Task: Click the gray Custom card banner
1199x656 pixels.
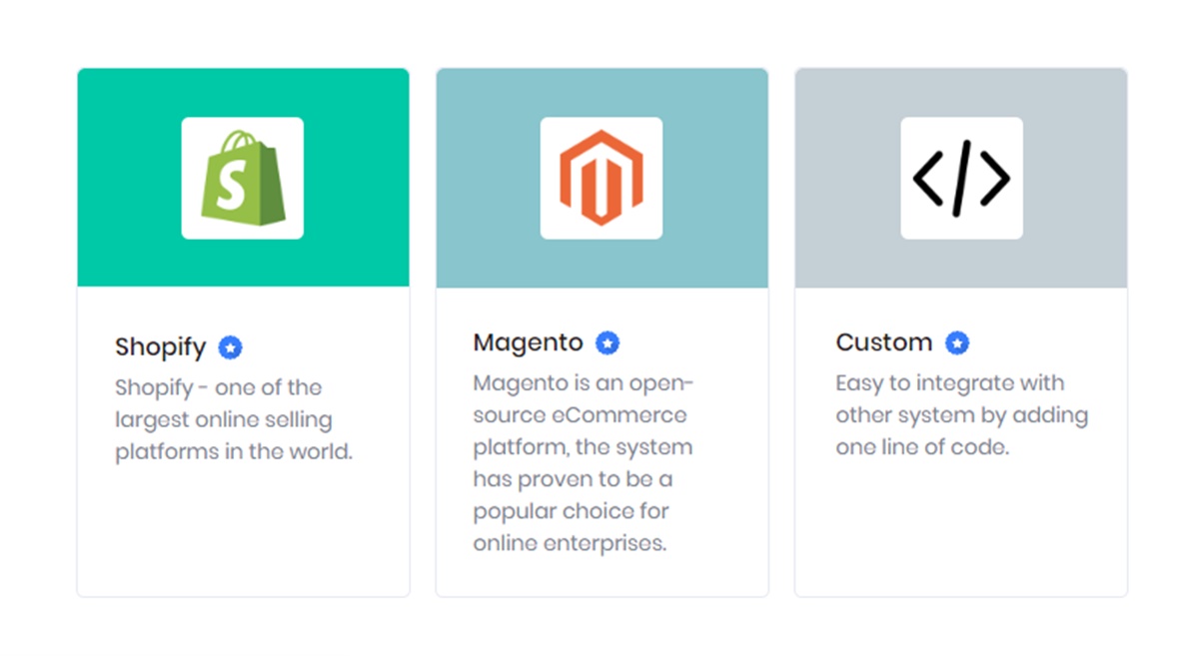Action: click(961, 178)
